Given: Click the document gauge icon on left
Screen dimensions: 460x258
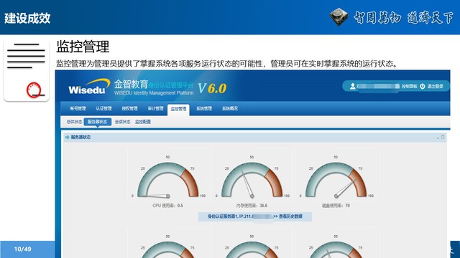Looking at the screenshot, I should 26,70.
